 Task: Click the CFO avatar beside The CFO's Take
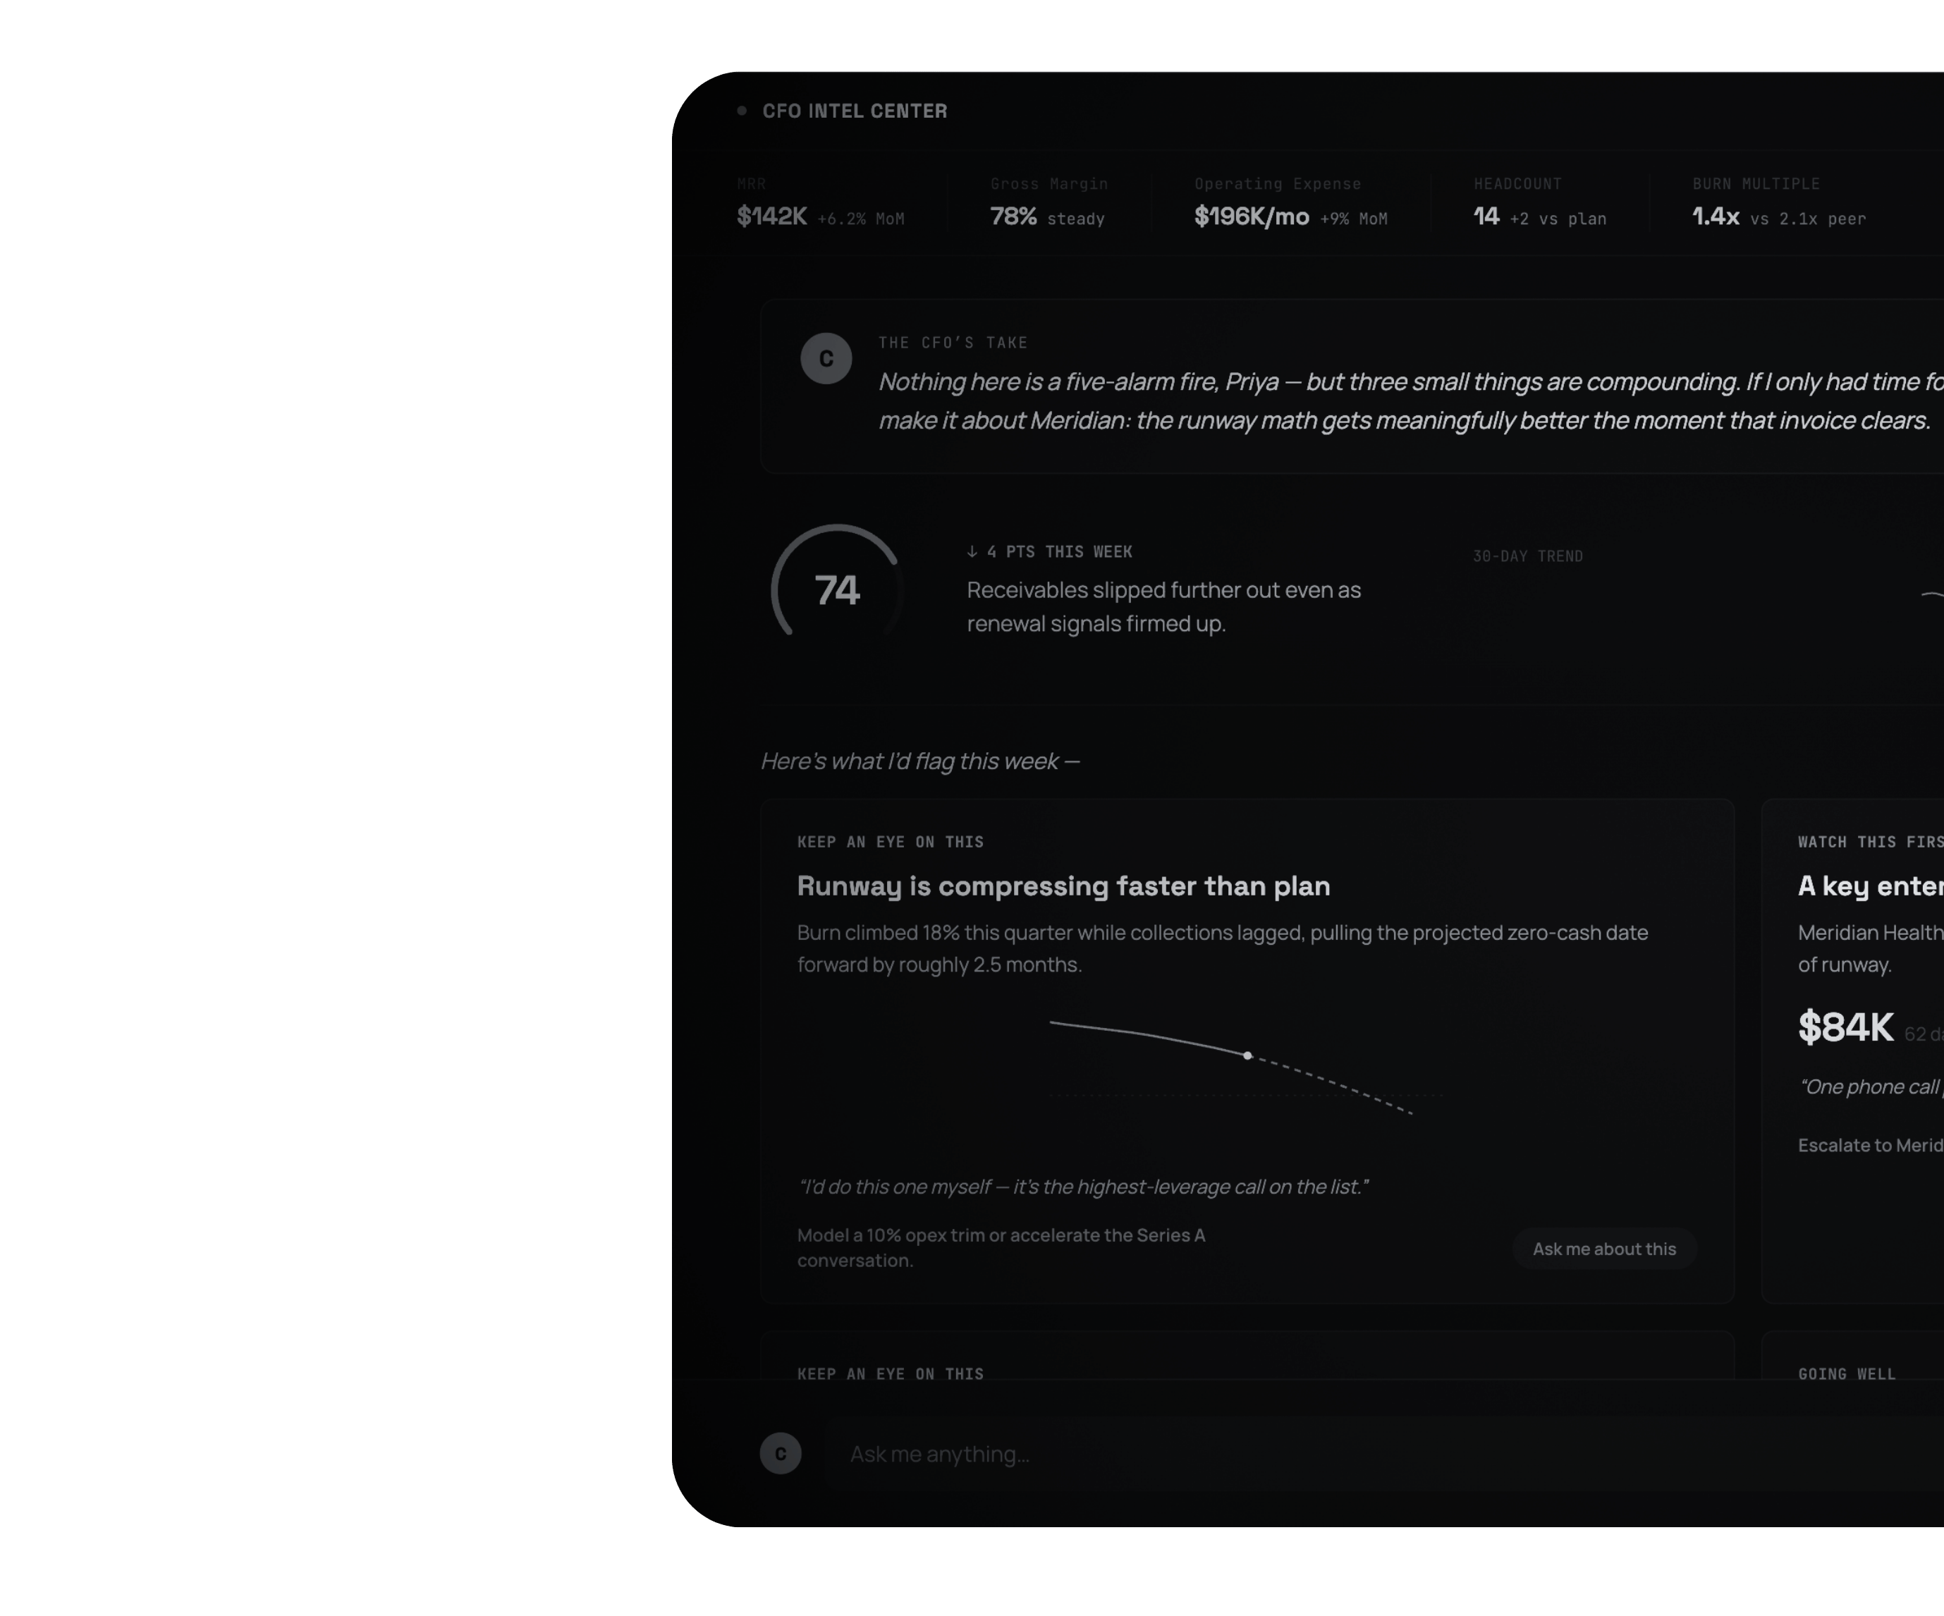tap(826, 358)
